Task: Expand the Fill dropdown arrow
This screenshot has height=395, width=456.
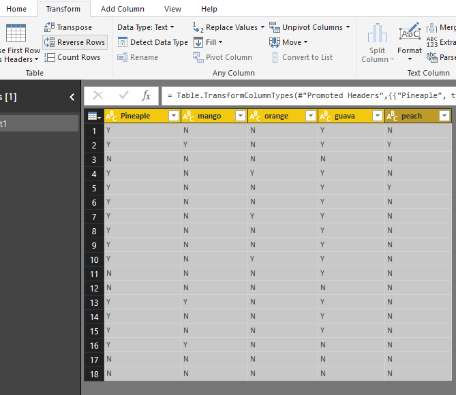Action: coord(220,42)
